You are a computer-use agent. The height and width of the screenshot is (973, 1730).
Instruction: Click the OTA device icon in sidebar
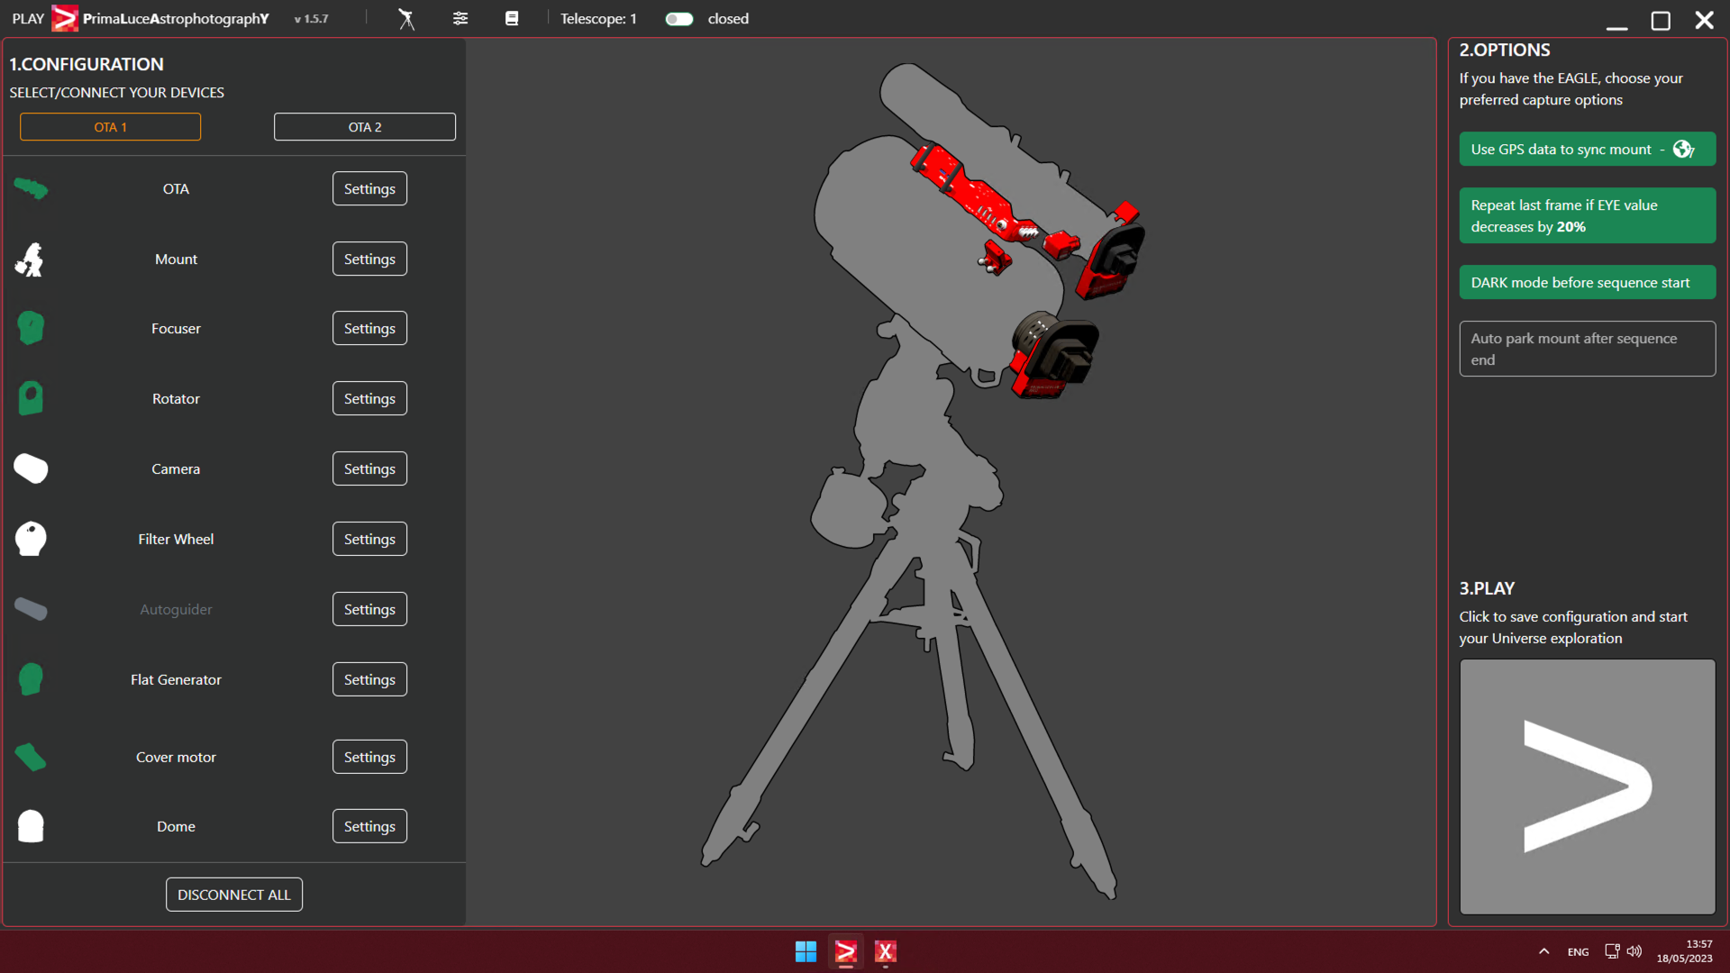(32, 186)
